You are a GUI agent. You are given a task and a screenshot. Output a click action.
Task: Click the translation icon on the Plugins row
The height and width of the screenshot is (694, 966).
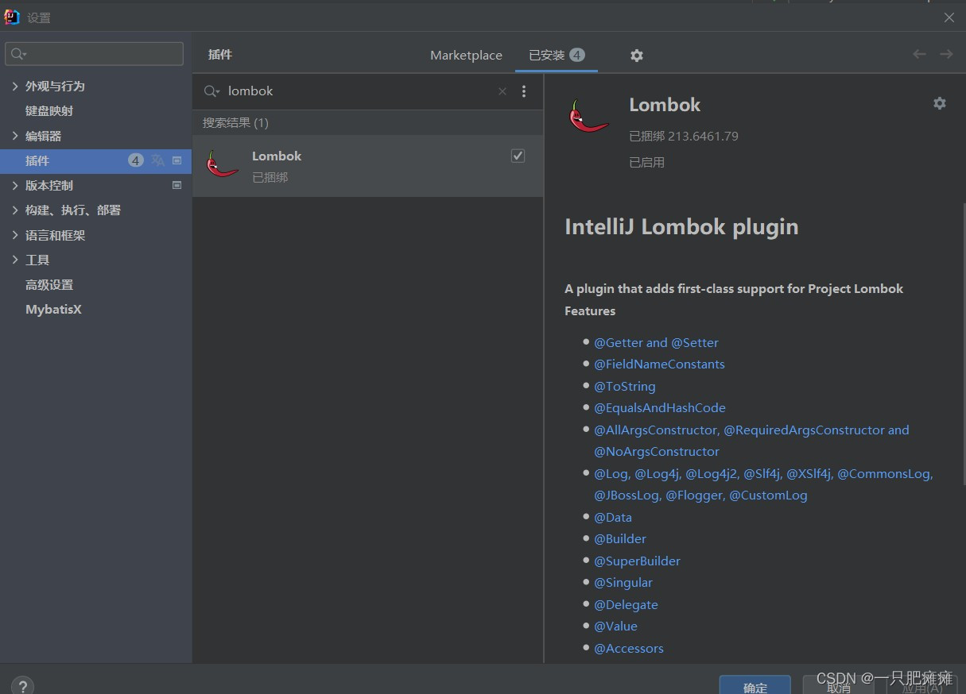tap(158, 160)
